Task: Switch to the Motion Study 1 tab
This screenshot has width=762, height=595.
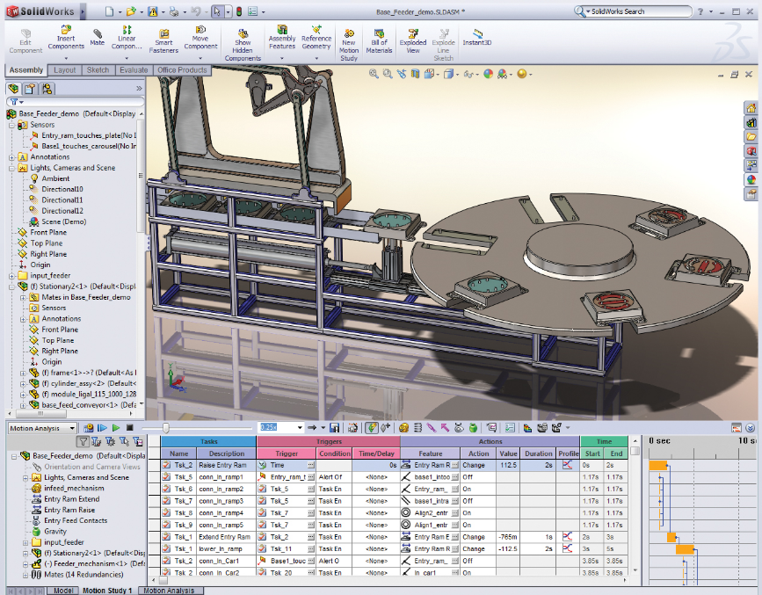Action: (108, 591)
